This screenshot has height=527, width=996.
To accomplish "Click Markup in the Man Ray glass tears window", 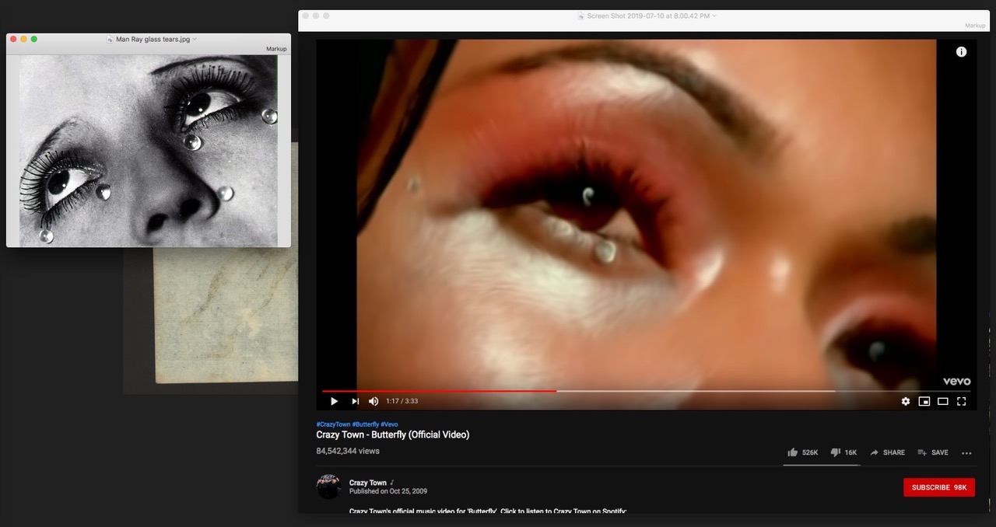I will click(x=276, y=49).
